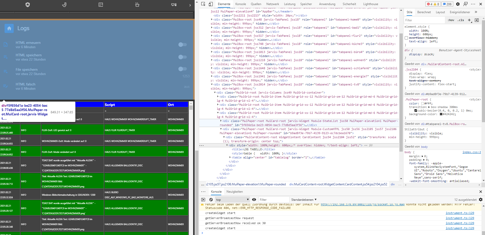Expand the box-shadow transition property triangle

pyautogui.click(x=429, y=107)
